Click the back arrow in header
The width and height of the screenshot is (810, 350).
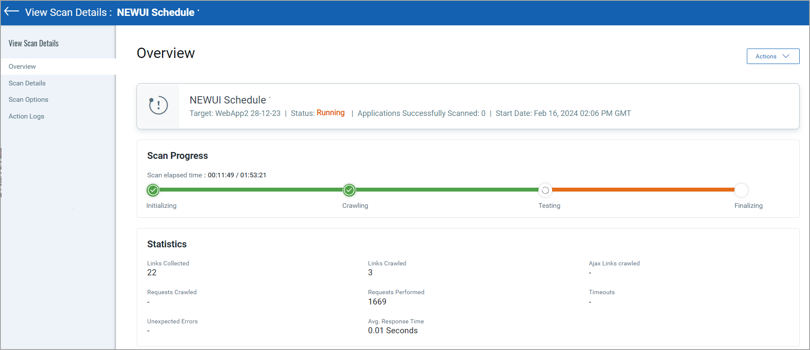(12, 12)
